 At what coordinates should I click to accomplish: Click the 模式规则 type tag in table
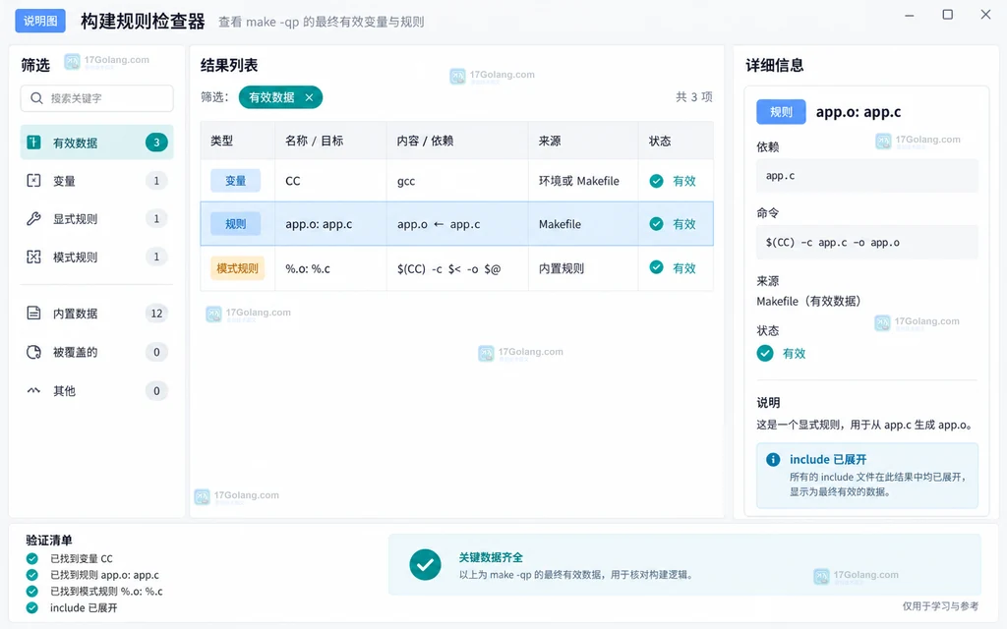click(x=237, y=268)
